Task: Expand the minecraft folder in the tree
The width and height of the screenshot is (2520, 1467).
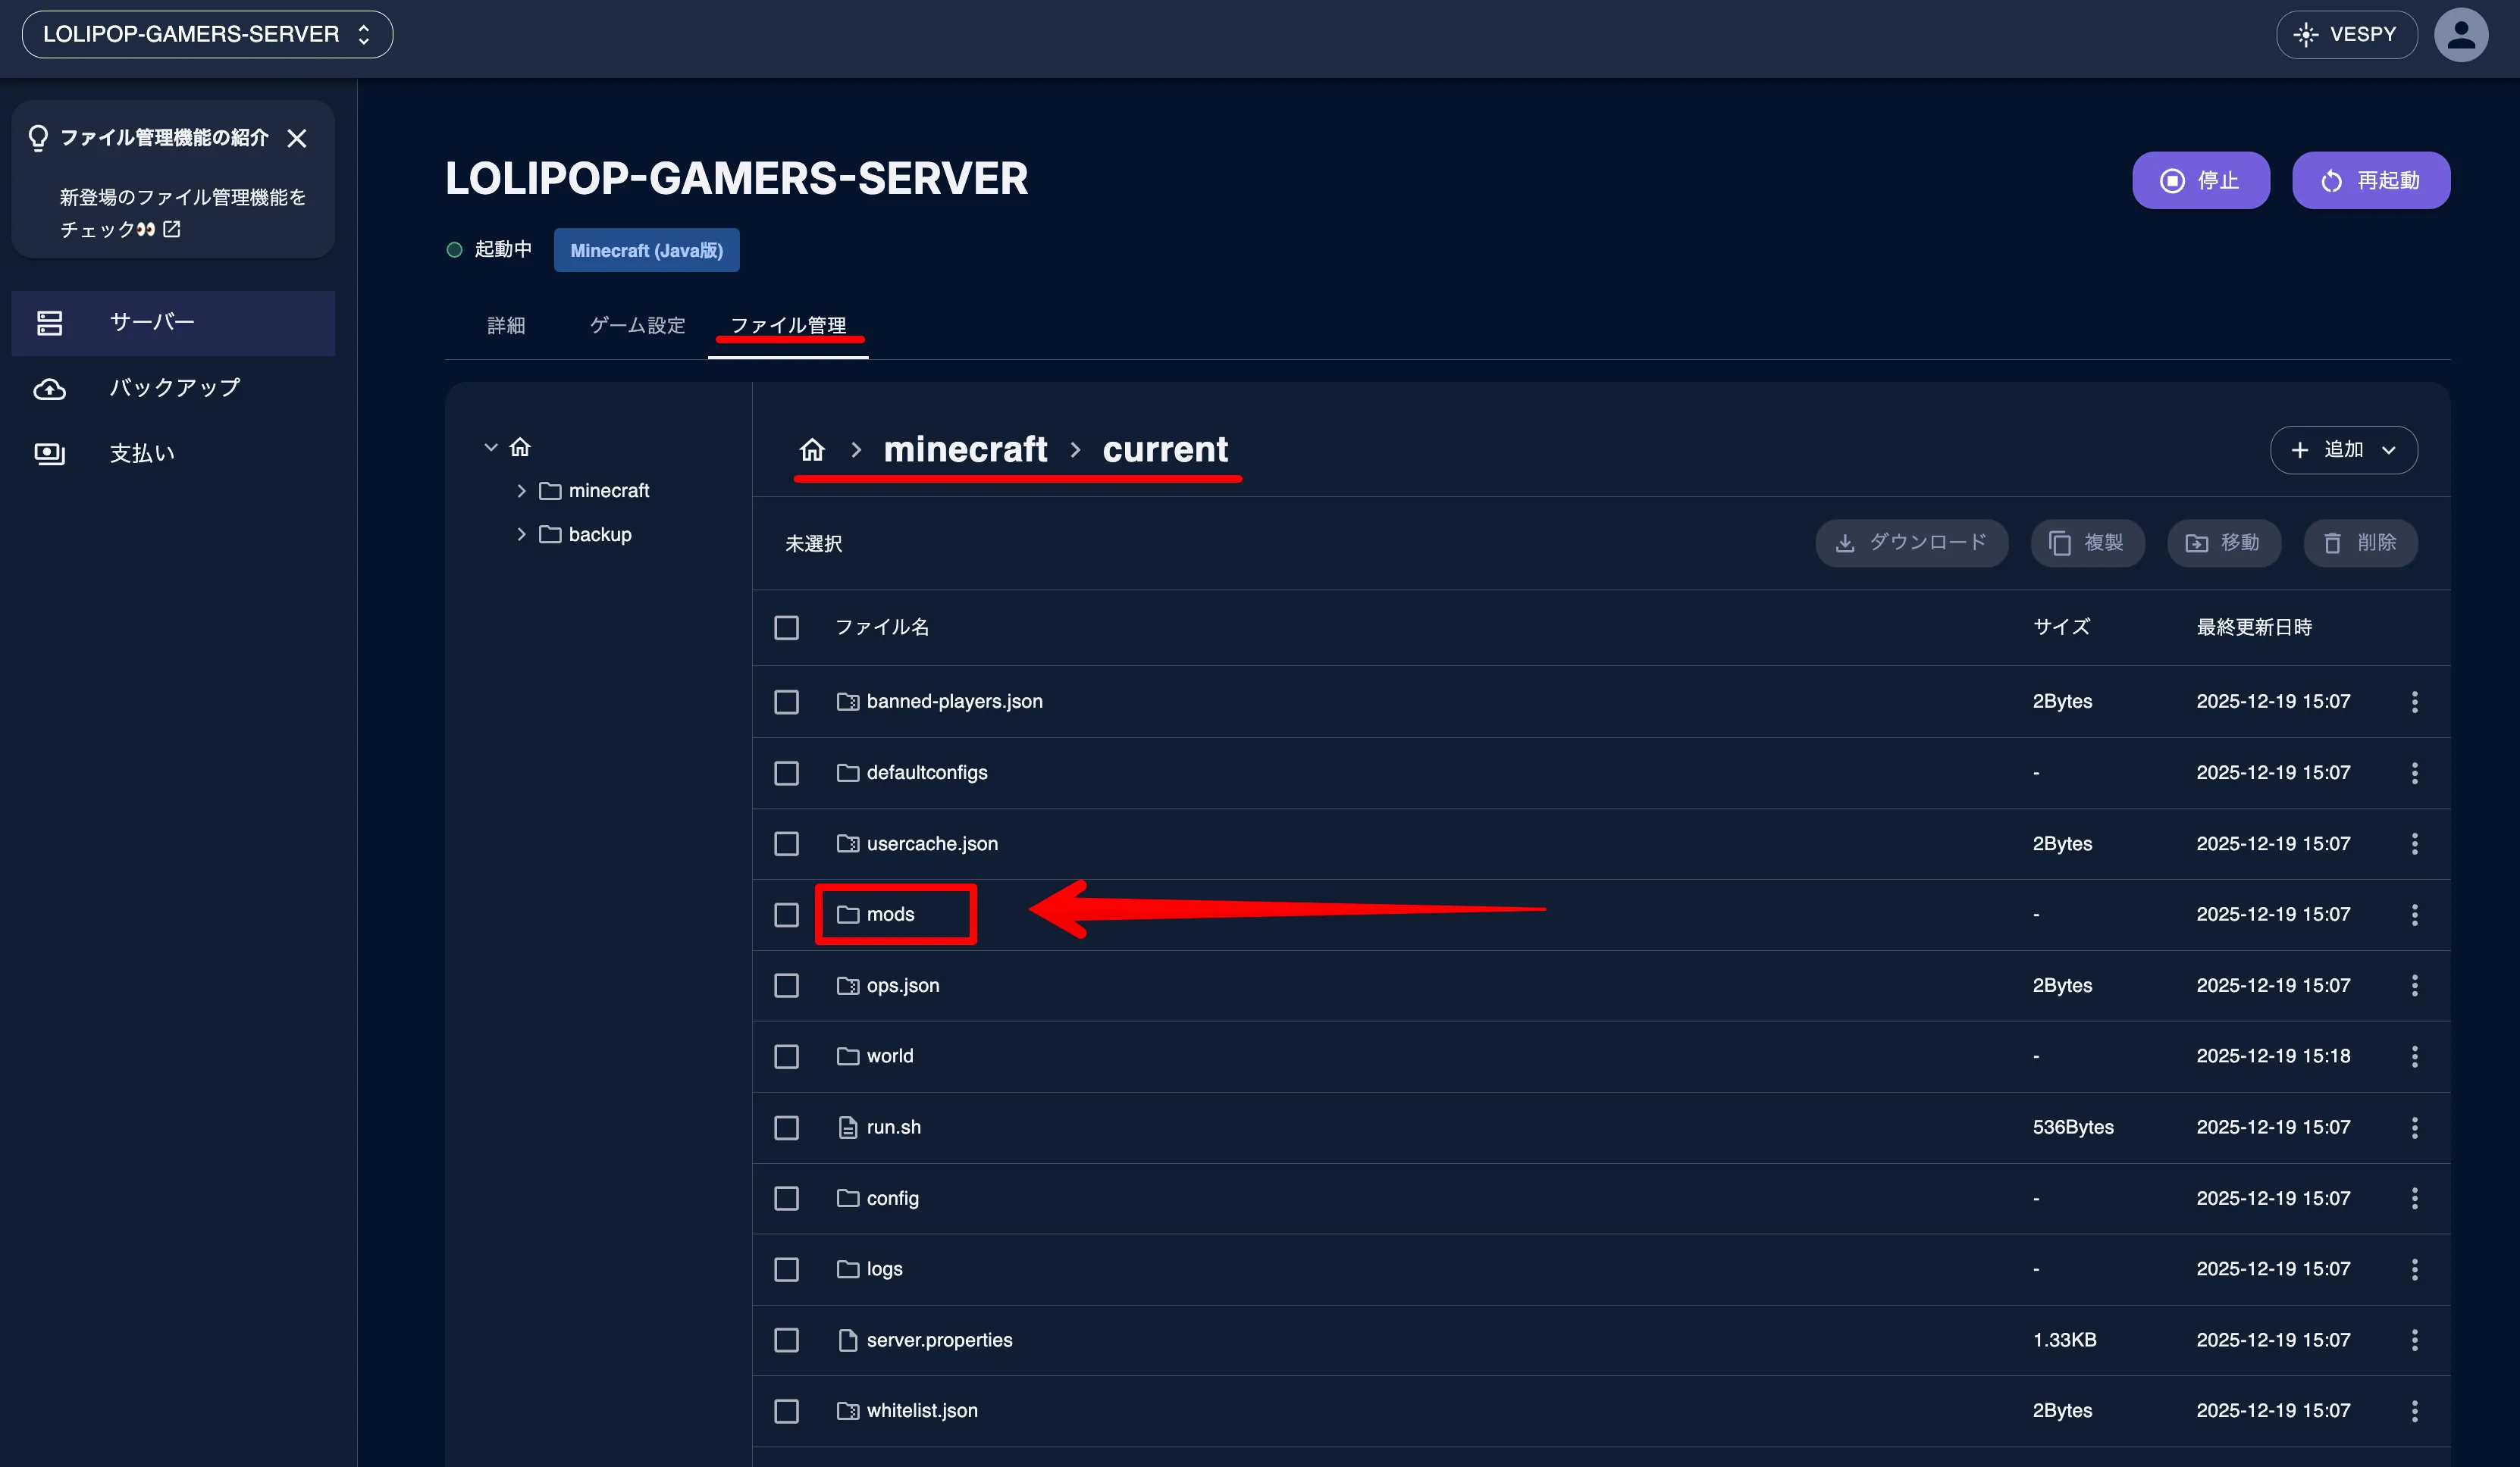Action: click(x=521, y=491)
